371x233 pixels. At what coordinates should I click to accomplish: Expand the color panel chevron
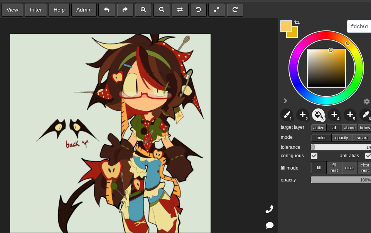click(285, 101)
